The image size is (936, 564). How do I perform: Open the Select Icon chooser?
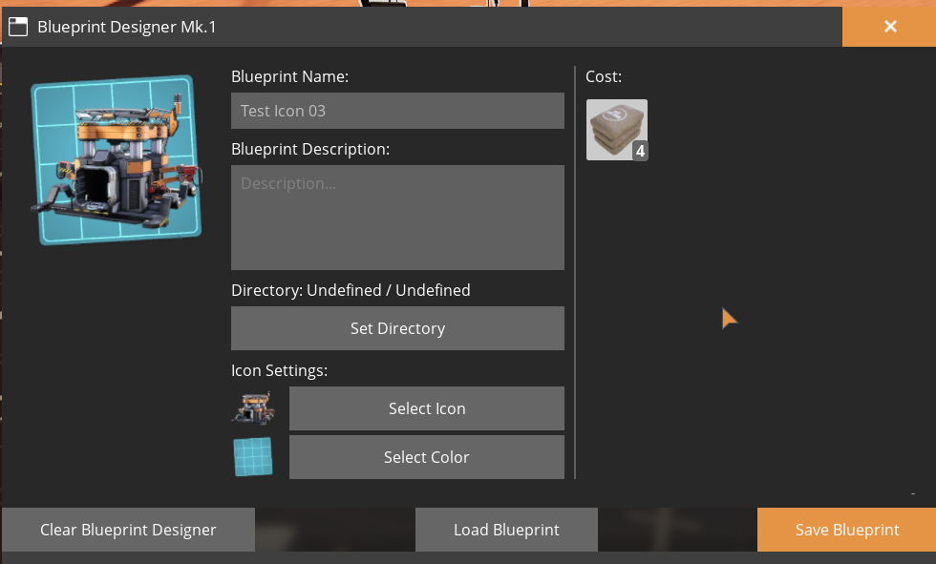[x=427, y=408]
